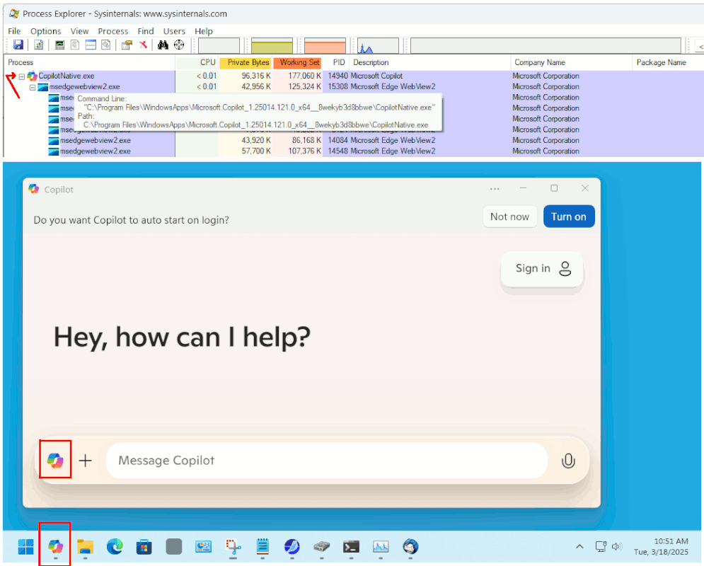
Task: Sort by the PID column header
Action: 336,62
